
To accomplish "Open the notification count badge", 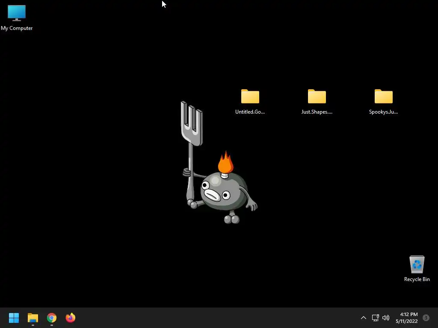I will pyautogui.click(x=426, y=317).
